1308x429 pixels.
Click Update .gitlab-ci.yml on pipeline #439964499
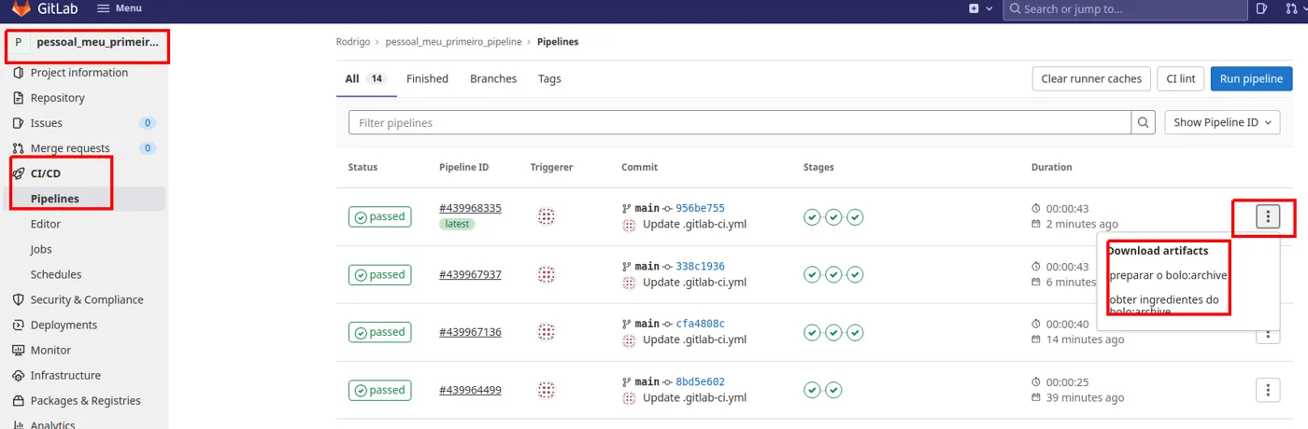pyautogui.click(x=694, y=397)
